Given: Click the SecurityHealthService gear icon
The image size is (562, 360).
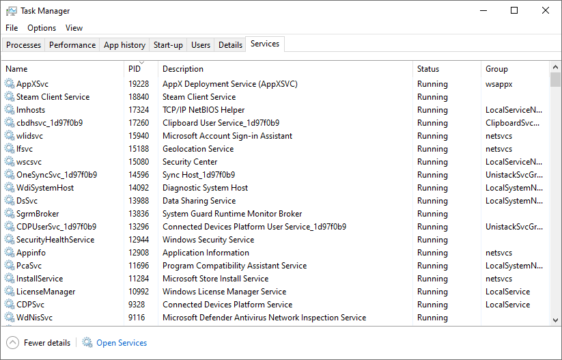Looking at the screenshot, I should pyautogui.click(x=10, y=240).
